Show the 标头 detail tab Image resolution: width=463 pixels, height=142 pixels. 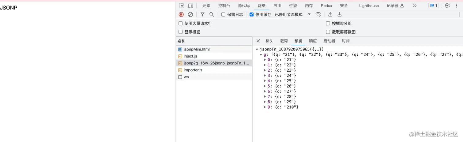[269, 41]
